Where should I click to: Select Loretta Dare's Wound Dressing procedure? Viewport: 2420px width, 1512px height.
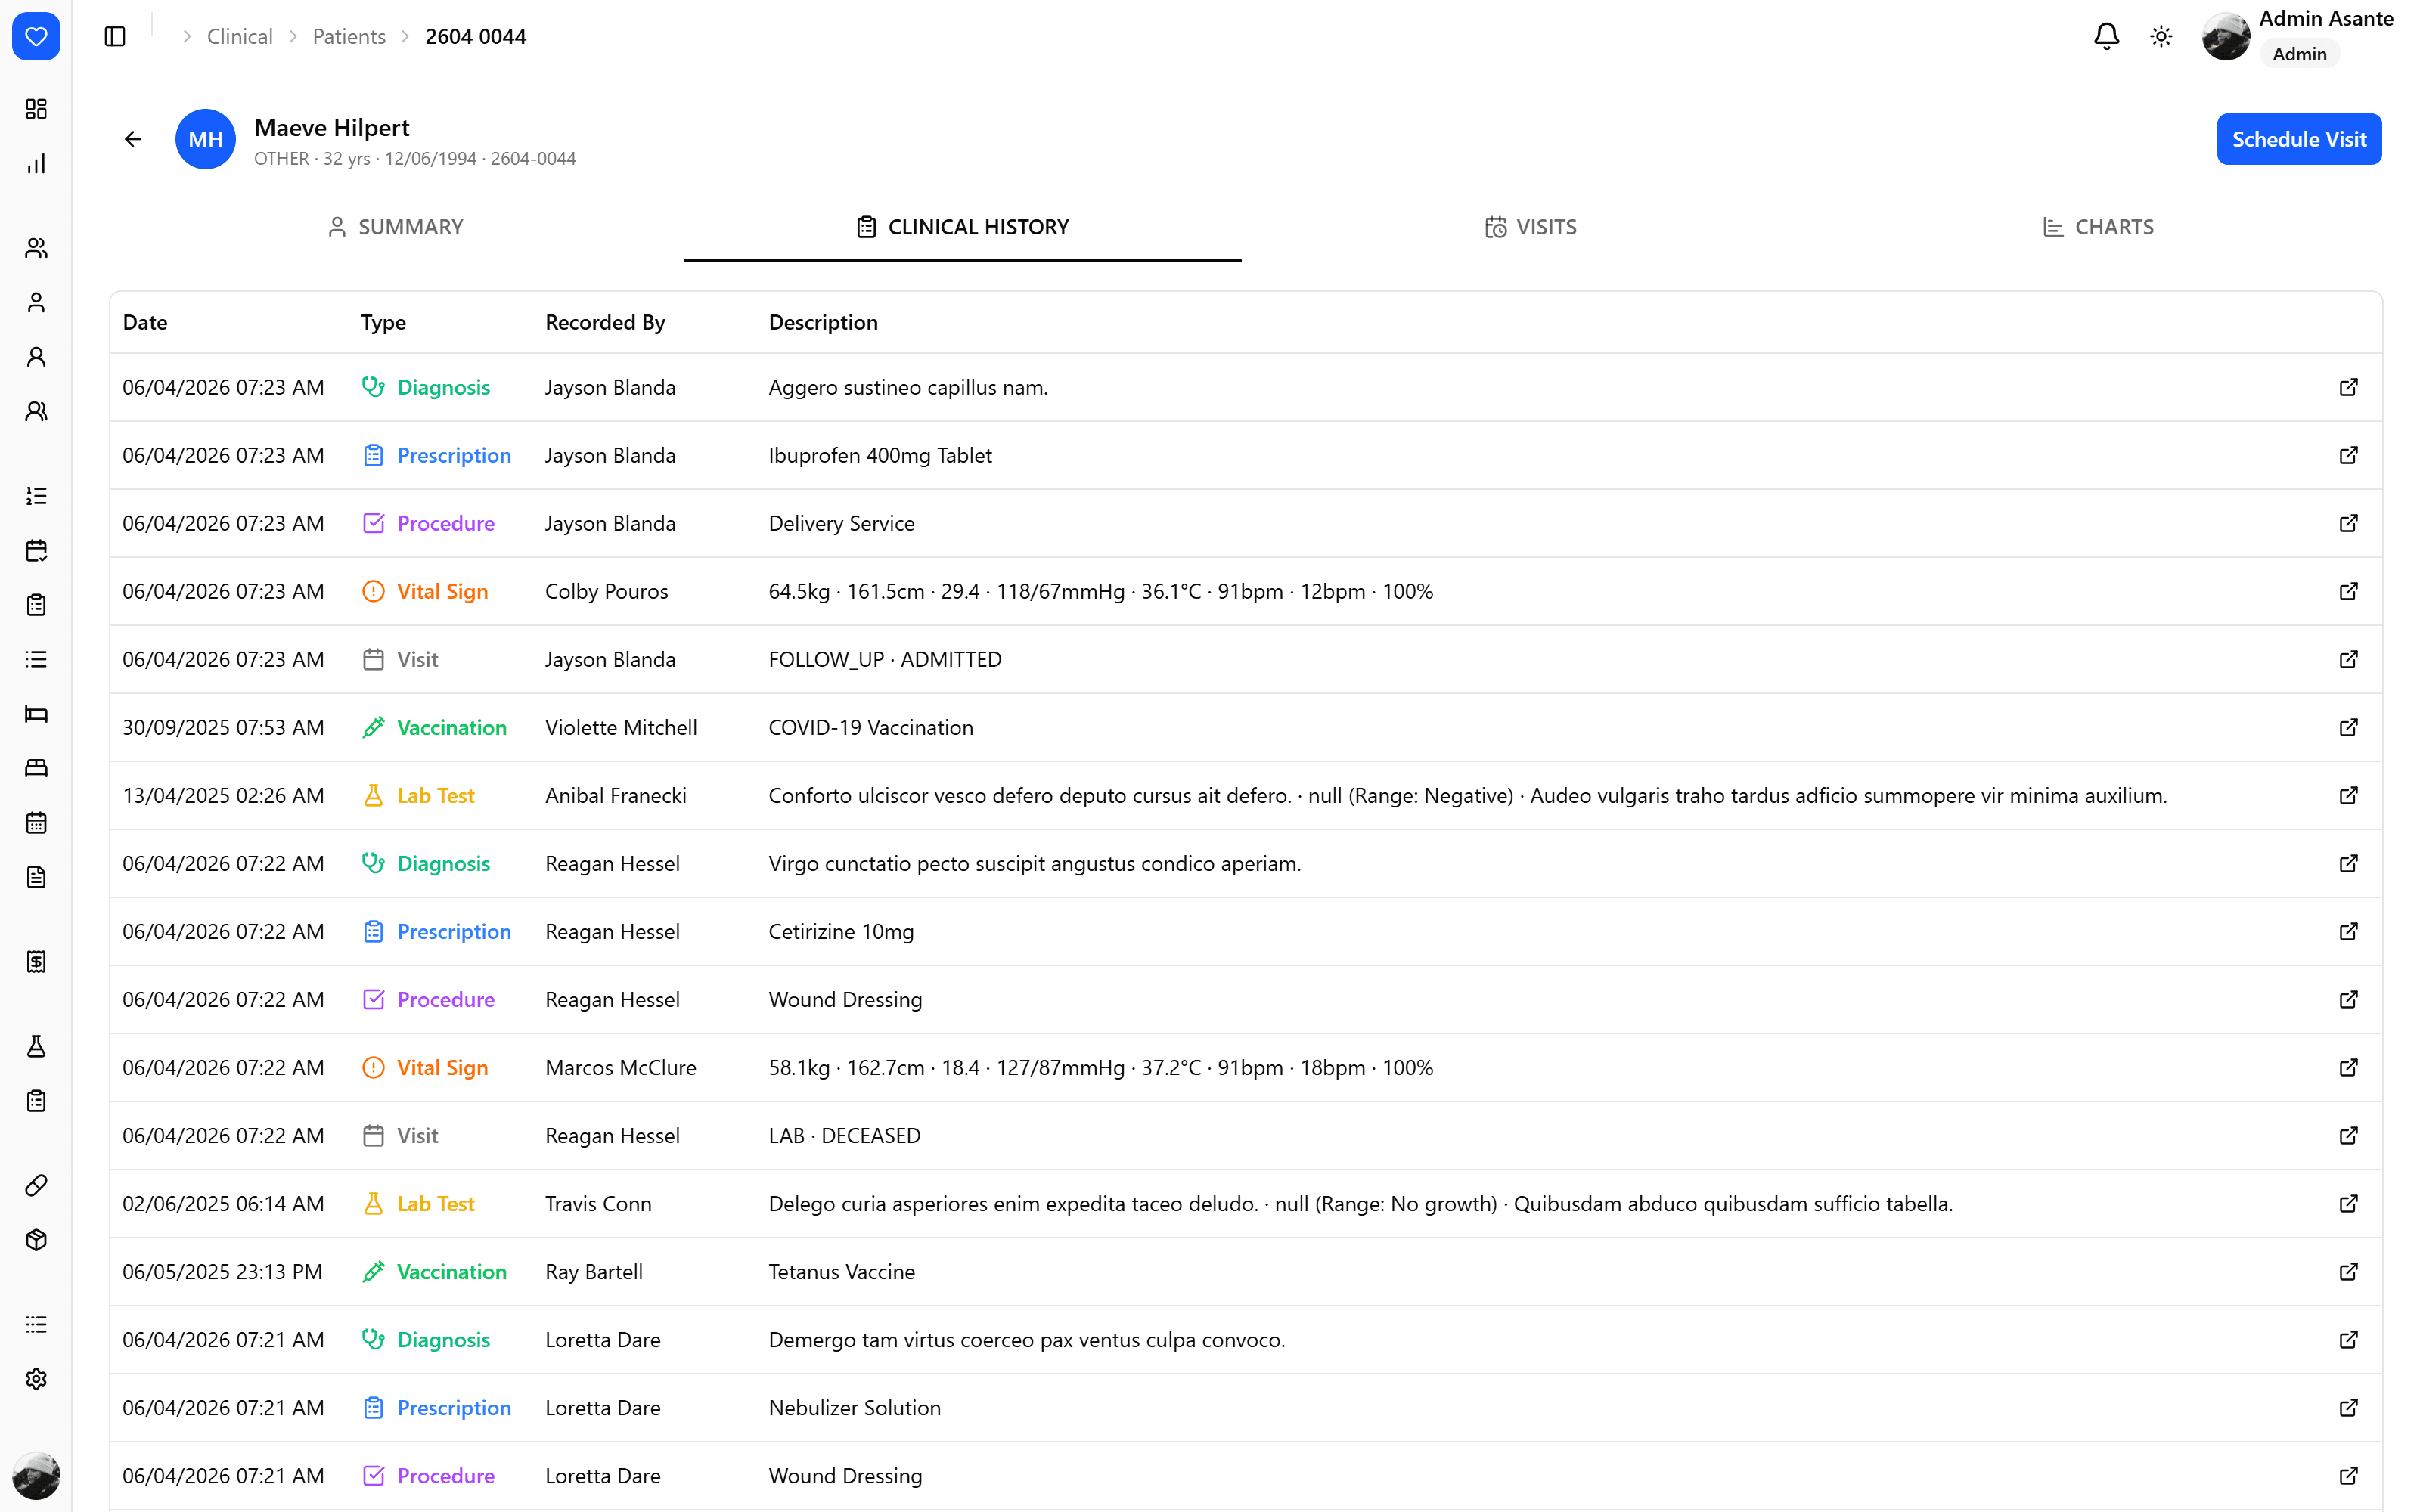tap(1245, 1475)
